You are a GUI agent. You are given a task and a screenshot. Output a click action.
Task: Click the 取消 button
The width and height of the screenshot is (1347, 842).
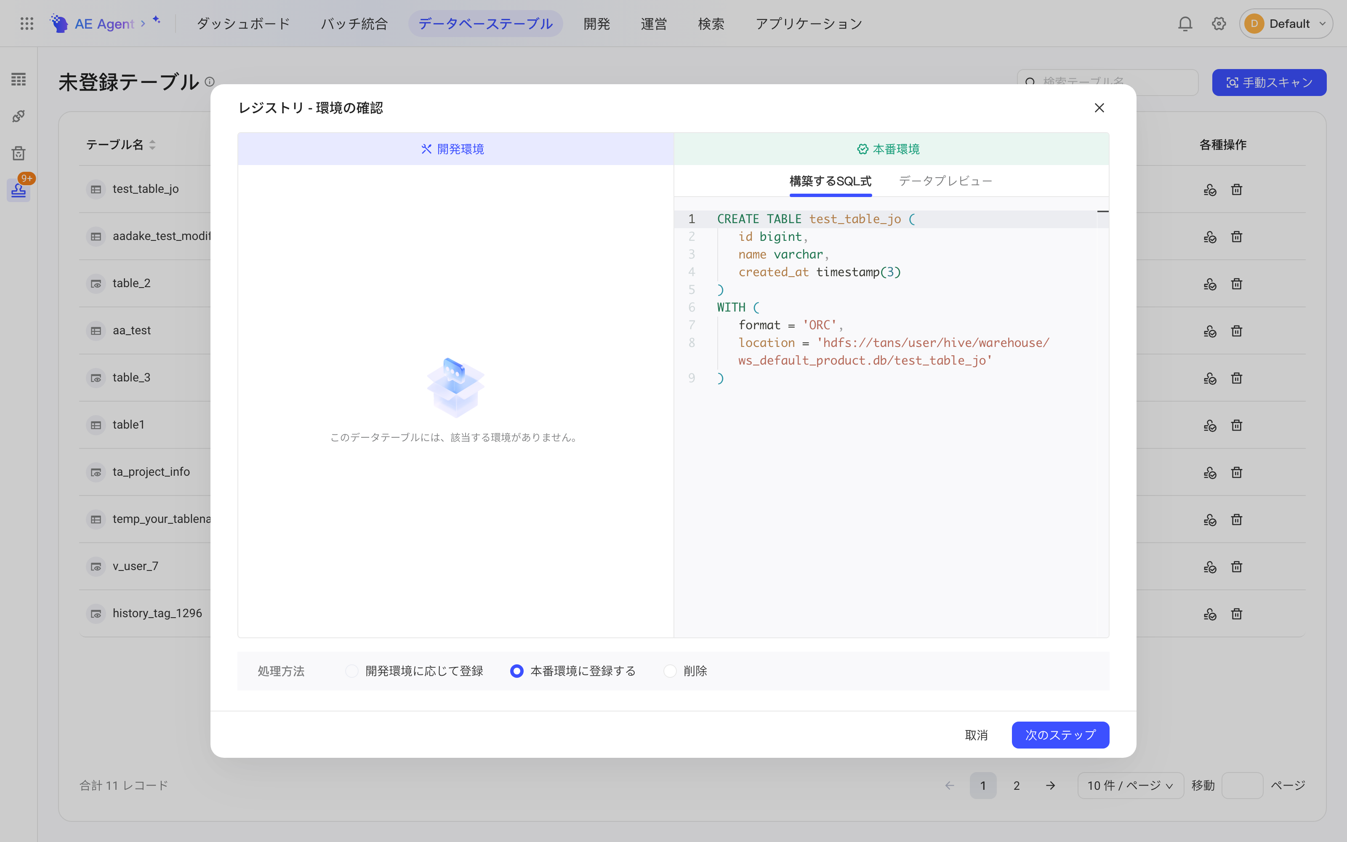[x=976, y=735]
